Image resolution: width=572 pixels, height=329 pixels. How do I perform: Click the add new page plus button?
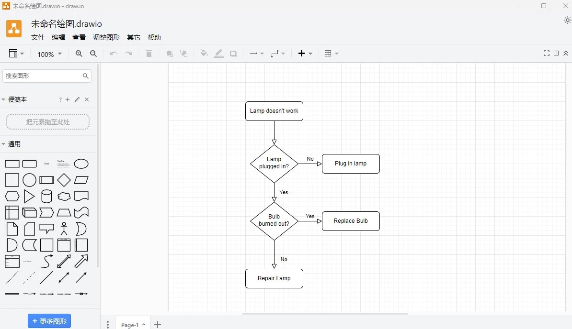click(x=158, y=325)
